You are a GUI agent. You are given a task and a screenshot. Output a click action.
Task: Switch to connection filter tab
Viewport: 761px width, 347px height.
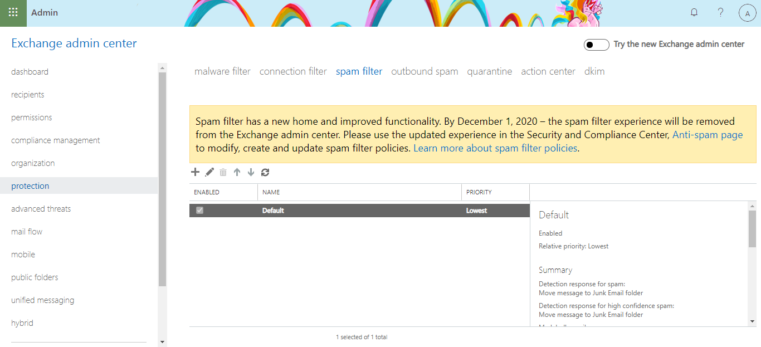293,71
